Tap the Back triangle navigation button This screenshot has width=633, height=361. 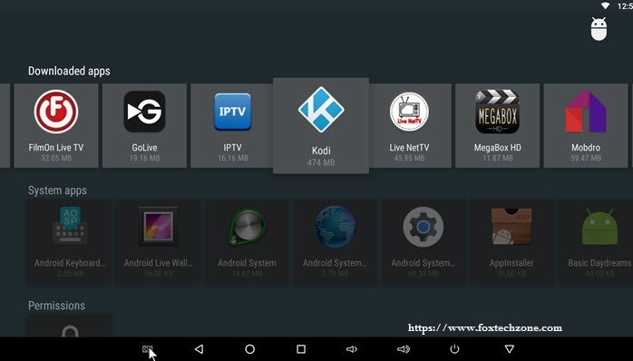point(199,349)
